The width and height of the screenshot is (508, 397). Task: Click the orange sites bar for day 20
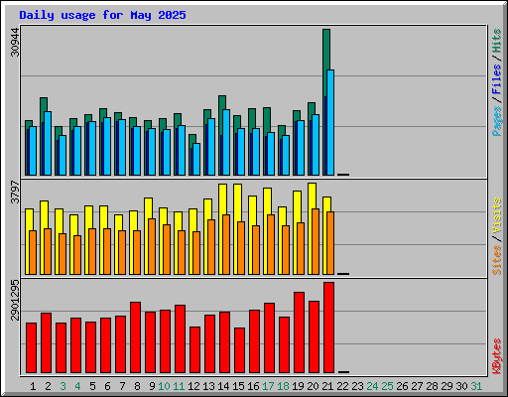(x=316, y=241)
